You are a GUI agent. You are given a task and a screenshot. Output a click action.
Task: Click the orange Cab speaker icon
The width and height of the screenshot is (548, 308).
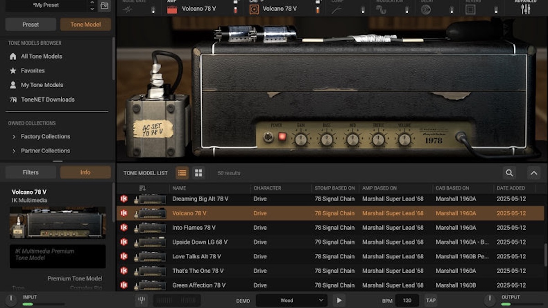[254, 9]
